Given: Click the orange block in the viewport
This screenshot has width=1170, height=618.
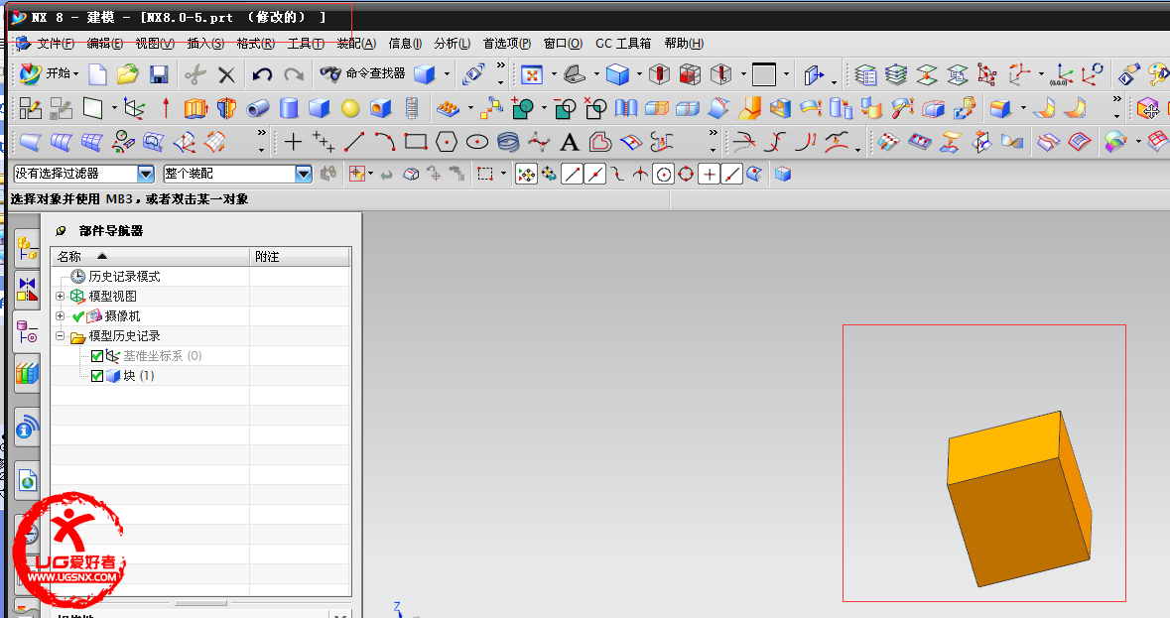Looking at the screenshot, I should [1019, 498].
